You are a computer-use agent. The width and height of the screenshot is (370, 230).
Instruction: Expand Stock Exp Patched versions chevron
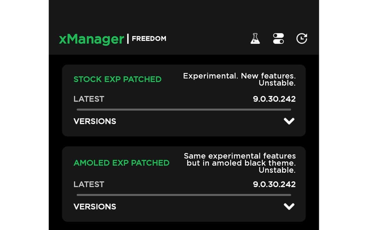(x=289, y=121)
